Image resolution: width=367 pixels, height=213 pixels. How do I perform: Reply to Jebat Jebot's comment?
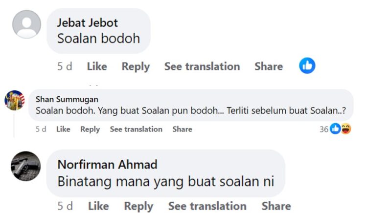pos(136,66)
